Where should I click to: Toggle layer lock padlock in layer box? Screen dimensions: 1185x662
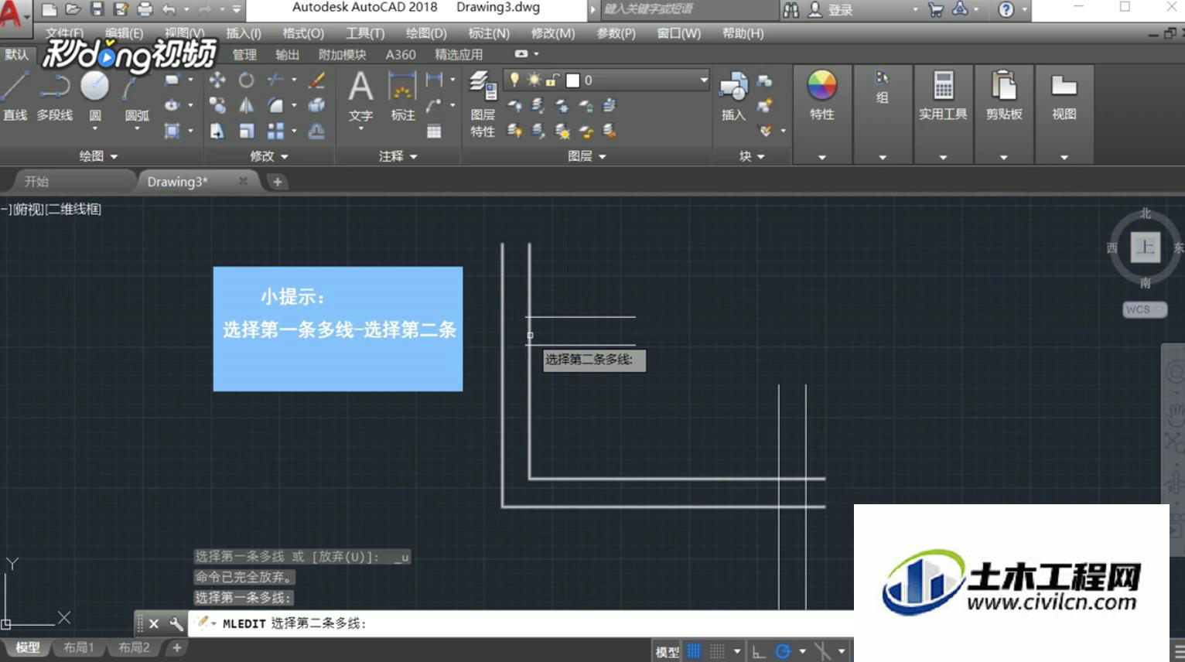(x=552, y=80)
